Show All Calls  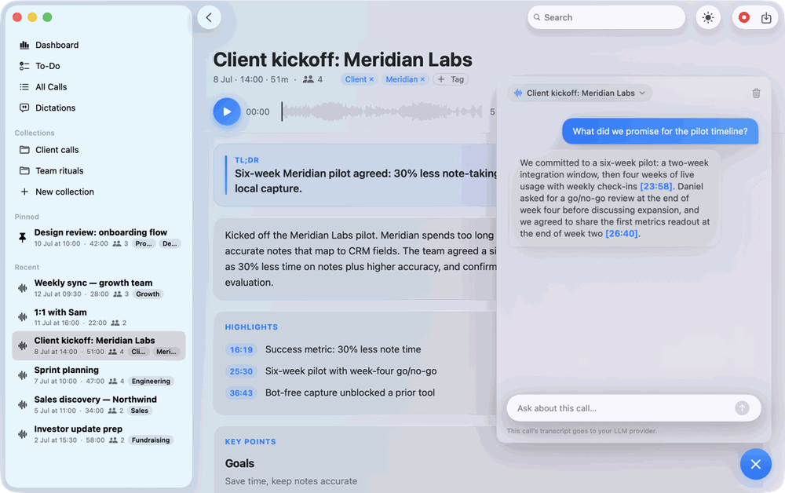[x=99, y=87]
